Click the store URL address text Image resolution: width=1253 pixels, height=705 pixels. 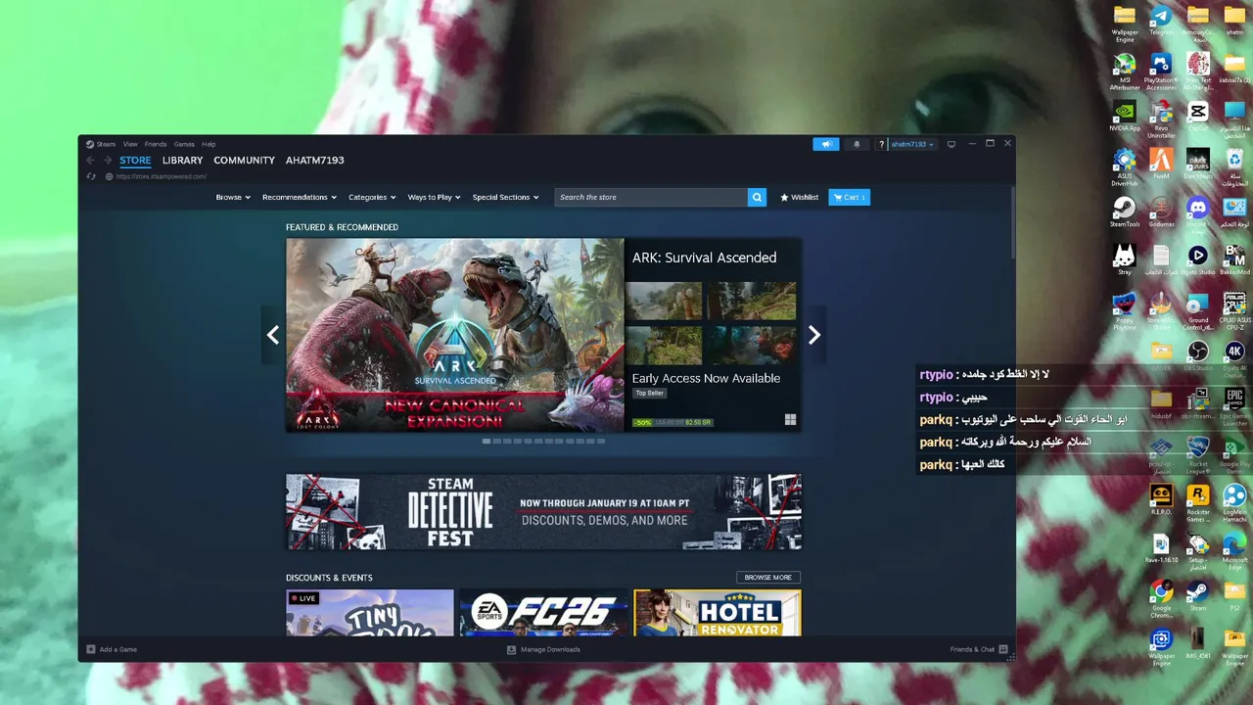[x=162, y=176]
